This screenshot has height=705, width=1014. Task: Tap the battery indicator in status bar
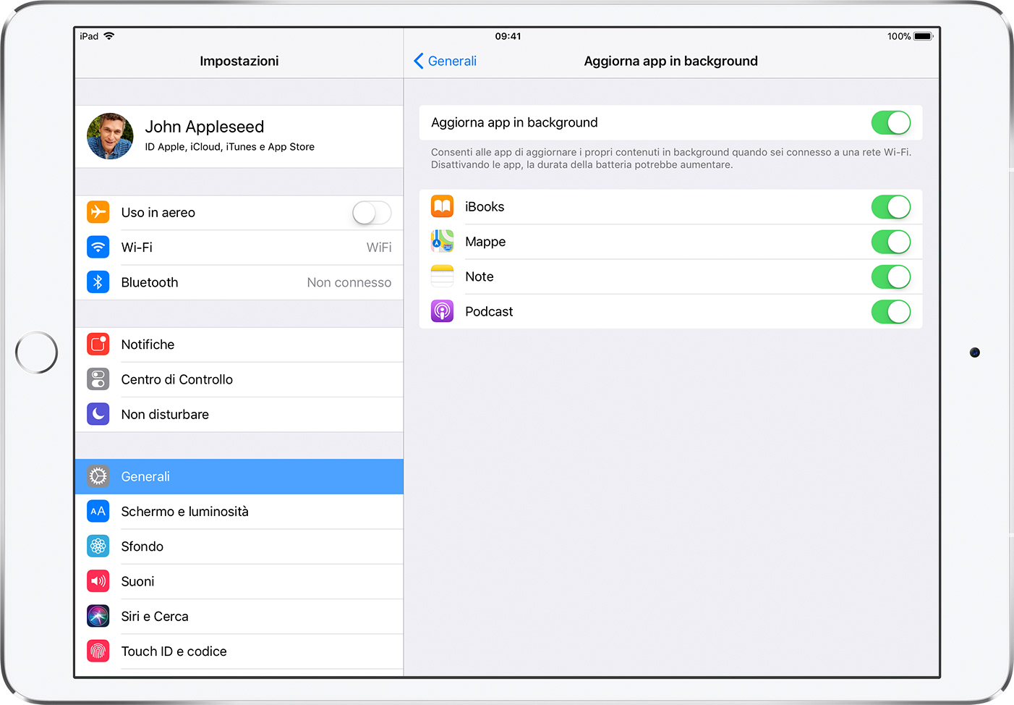tap(924, 36)
